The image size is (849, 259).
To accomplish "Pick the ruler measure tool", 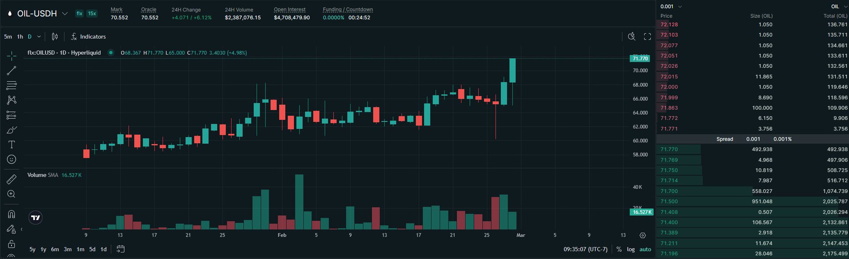I will point(12,179).
